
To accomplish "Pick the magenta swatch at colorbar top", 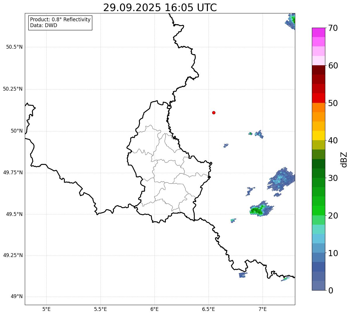I will pos(318,32).
